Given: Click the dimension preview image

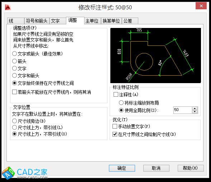Looking at the screenshot, I should [155, 56].
